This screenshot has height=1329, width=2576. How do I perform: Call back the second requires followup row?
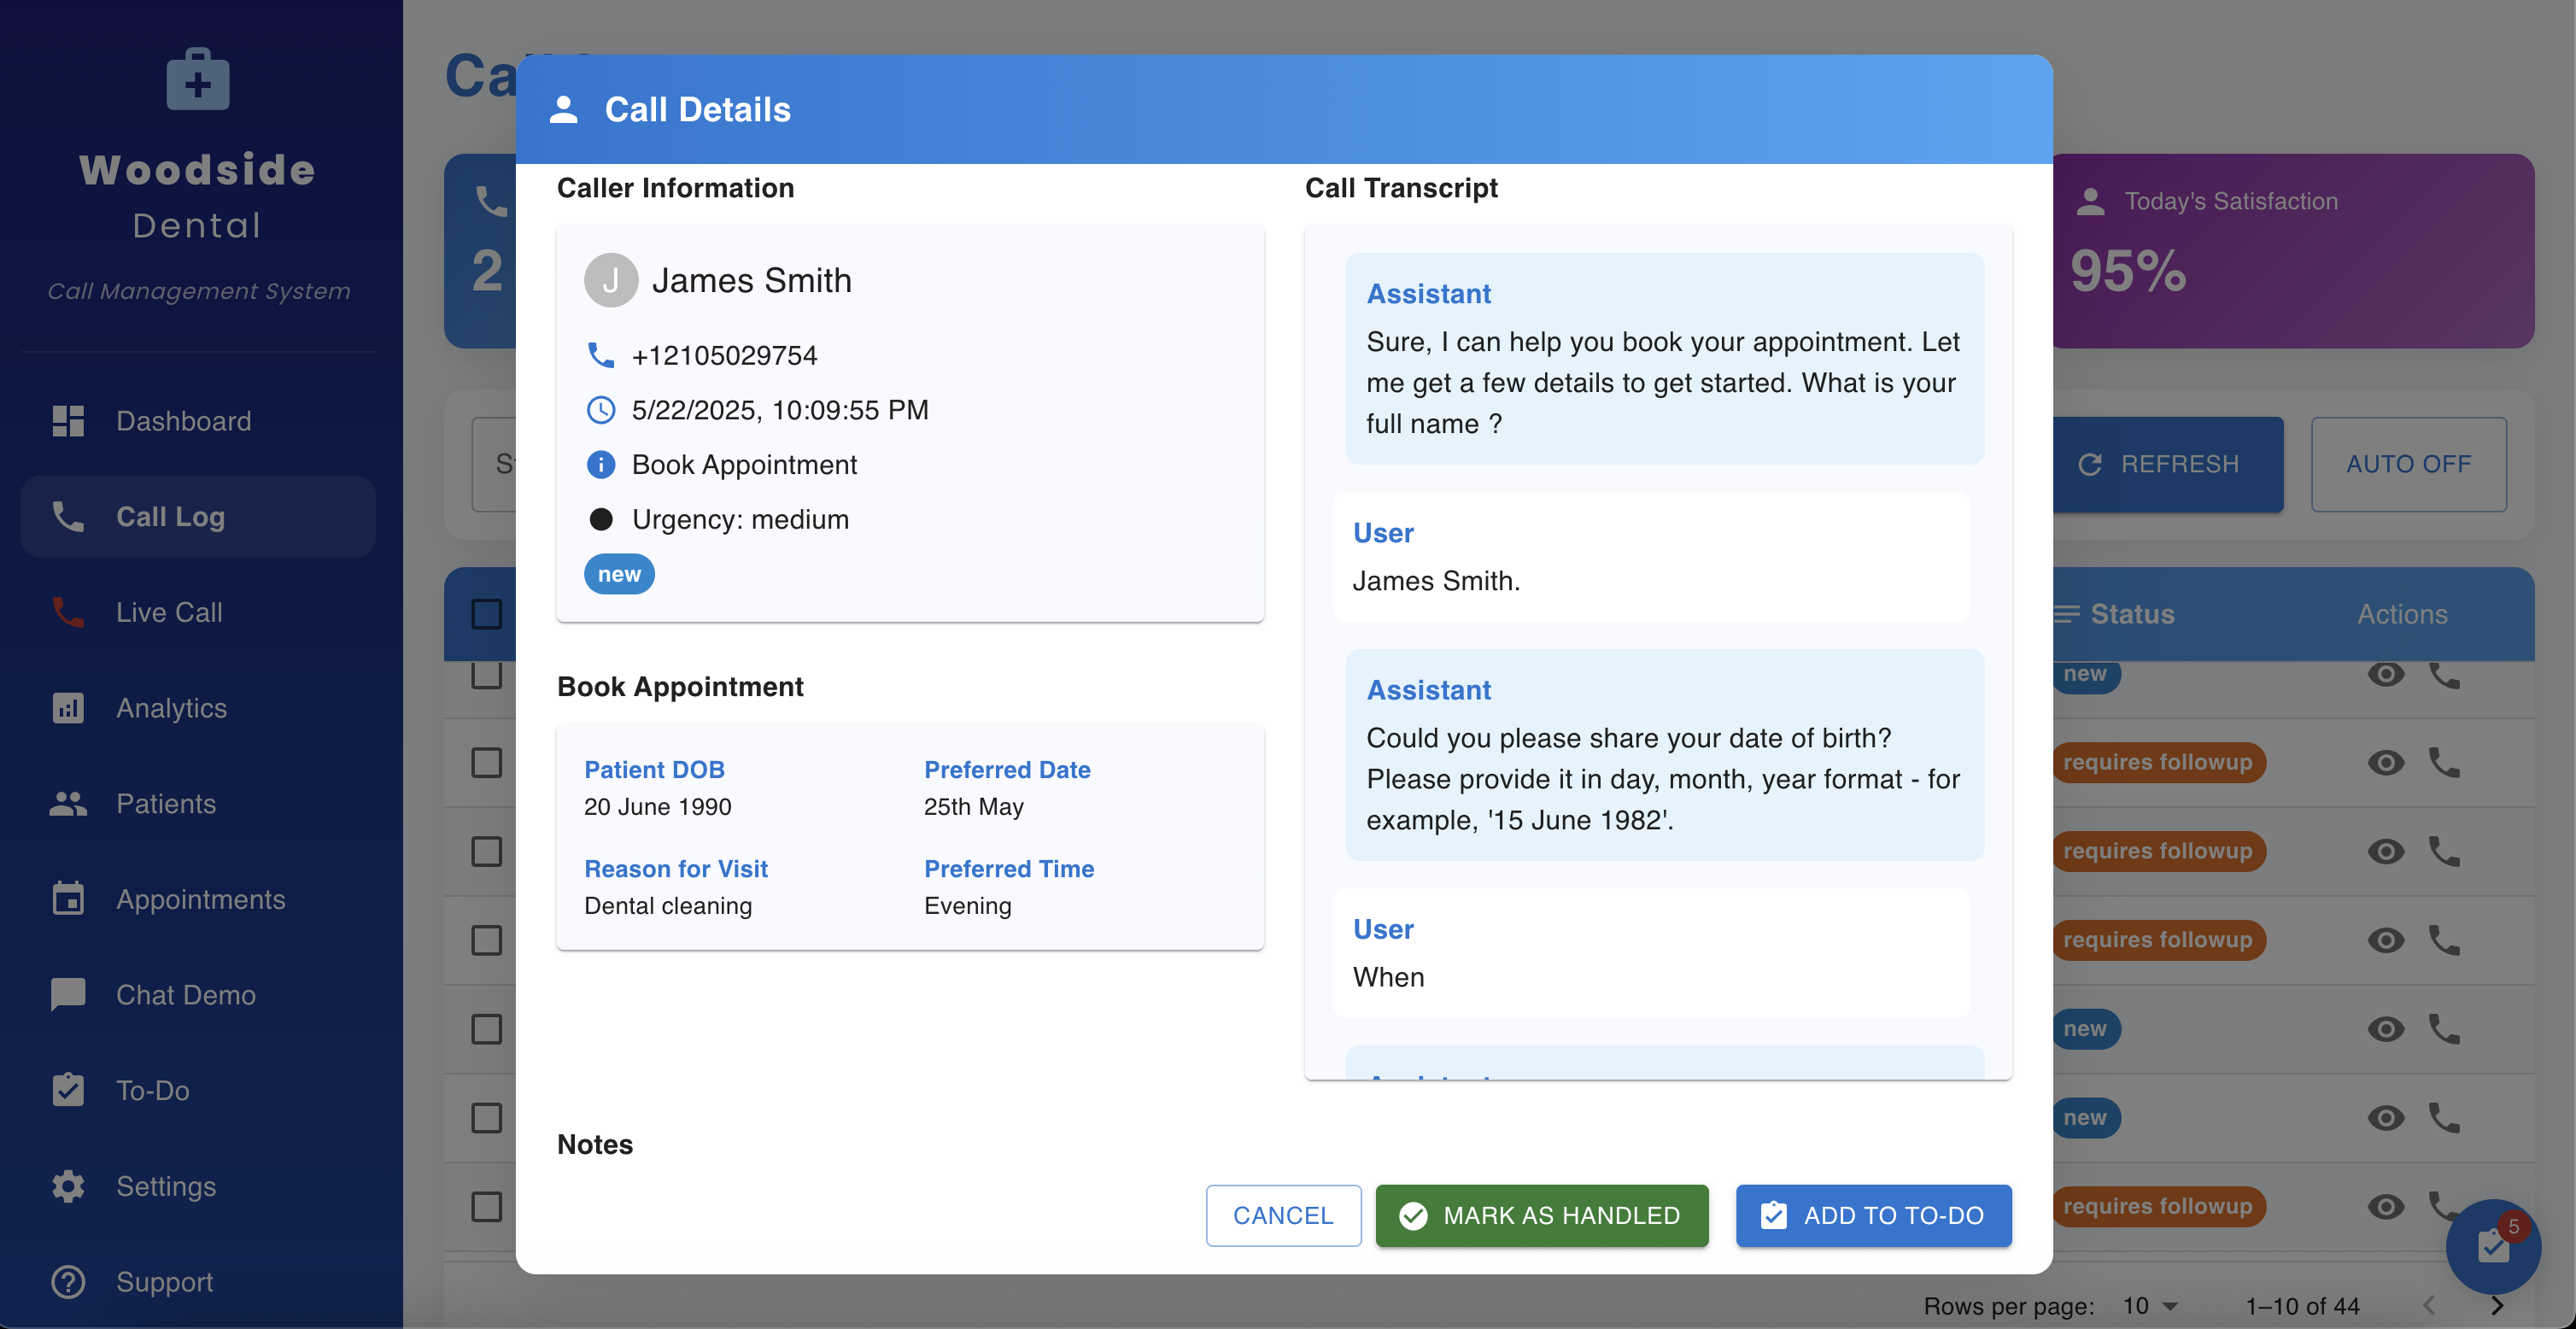tap(2444, 852)
